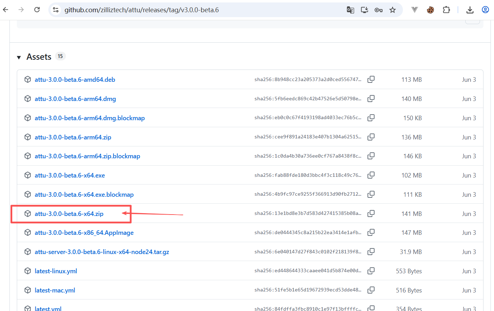Download attu-3.0.0-beta.6-x64.exe.blockmap
Image resolution: width=494 pixels, height=311 pixels.
pyautogui.click(x=84, y=195)
